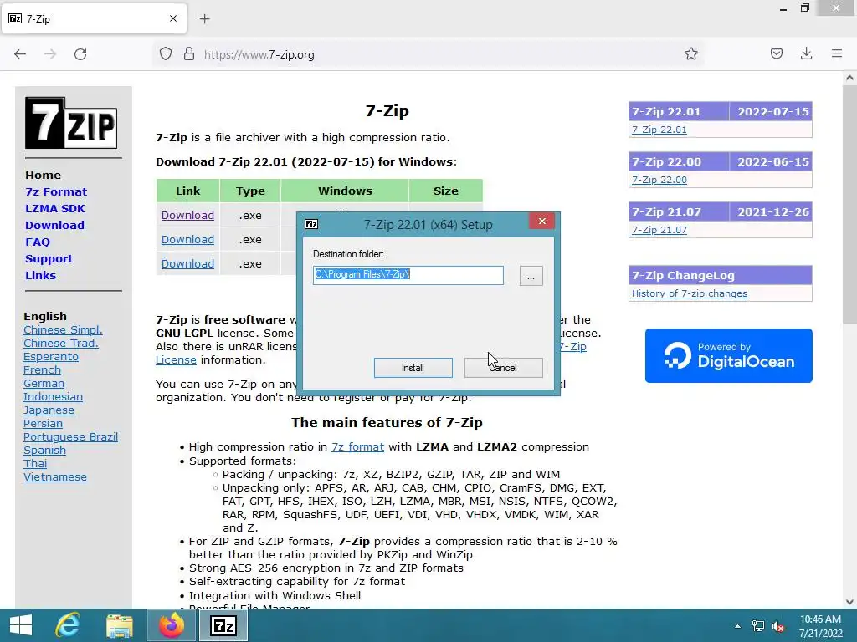Cancel the 7-Zip Setup dialog
This screenshot has width=857, height=642.
coord(503,368)
